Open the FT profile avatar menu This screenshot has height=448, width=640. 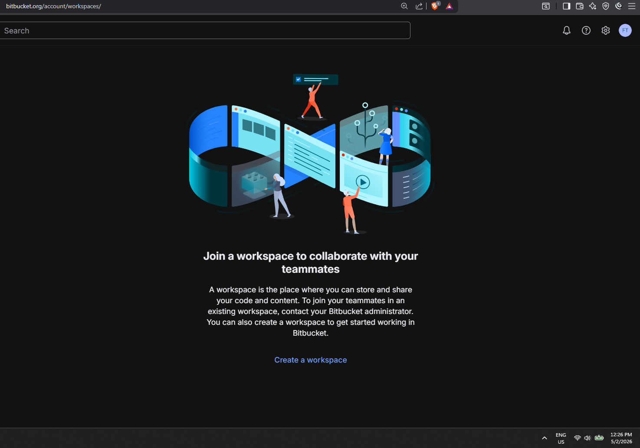pyautogui.click(x=625, y=30)
